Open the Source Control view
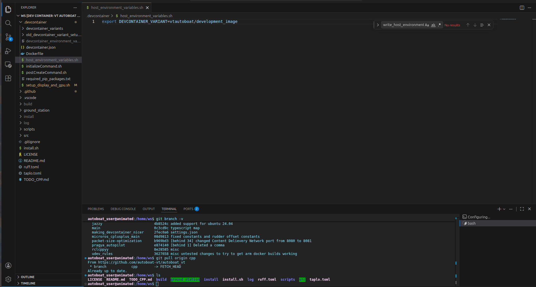The image size is (536, 287). click(x=8, y=37)
